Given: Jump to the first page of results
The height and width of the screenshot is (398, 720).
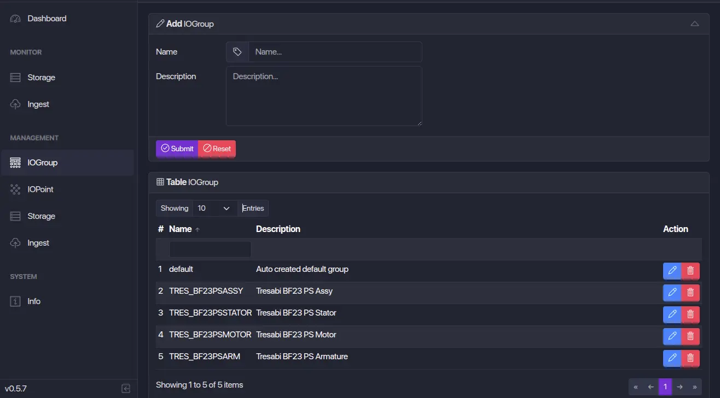Looking at the screenshot, I should (x=636, y=387).
